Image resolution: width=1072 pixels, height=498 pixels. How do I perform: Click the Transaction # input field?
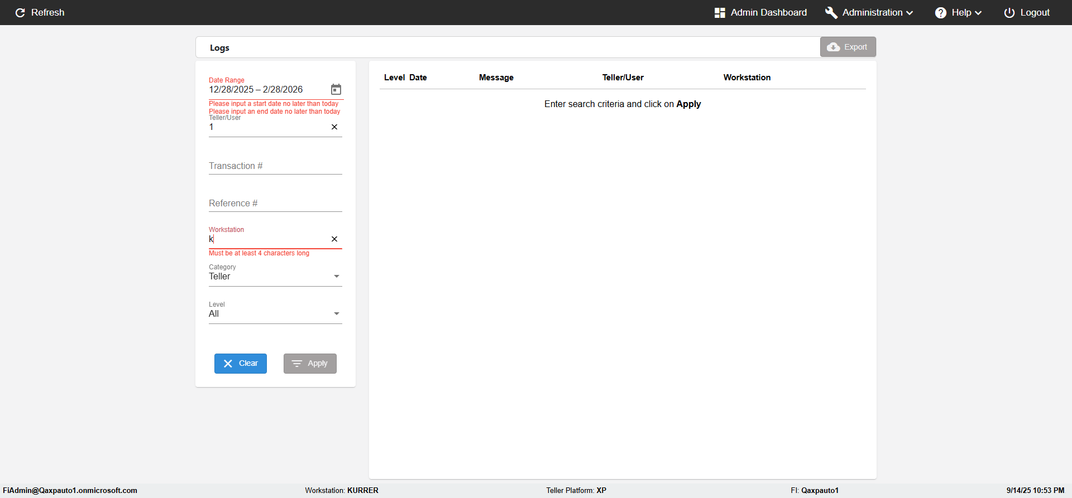[275, 166]
